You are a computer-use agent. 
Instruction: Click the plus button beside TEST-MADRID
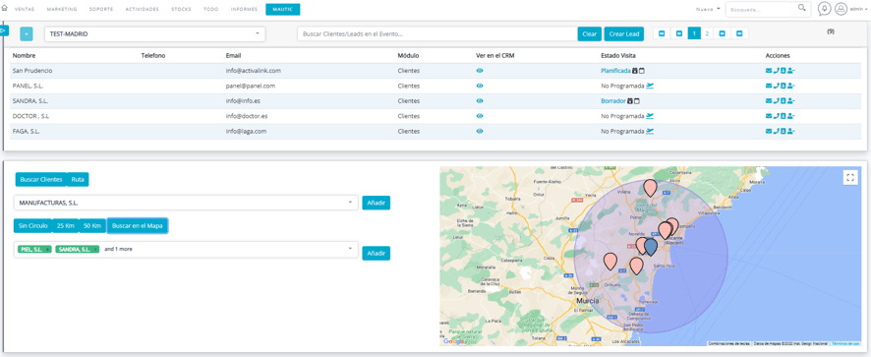[27, 33]
